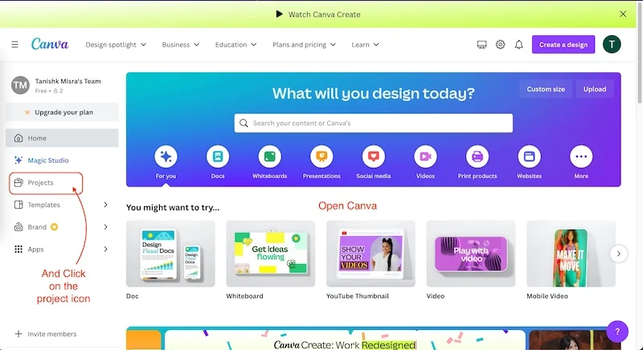Go to Magic Studio in sidebar
This screenshot has width=643, height=350.
pyautogui.click(x=48, y=161)
